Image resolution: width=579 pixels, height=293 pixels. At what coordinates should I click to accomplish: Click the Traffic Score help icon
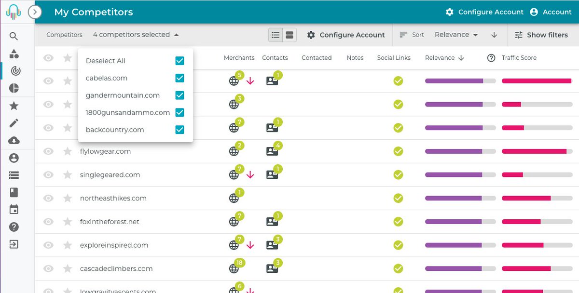pyautogui.click(x=491, y=58)
